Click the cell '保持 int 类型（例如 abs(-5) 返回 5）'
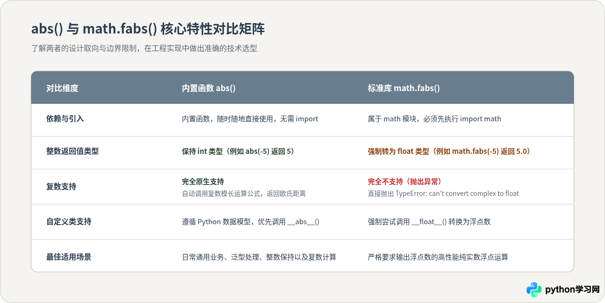This screenshot has height=303, width=605. [240, 151]
